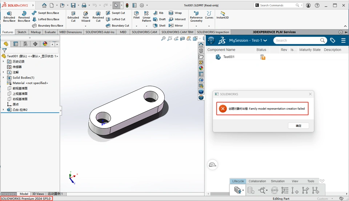Open the Options gear in title toolbar

click(142, 5)
